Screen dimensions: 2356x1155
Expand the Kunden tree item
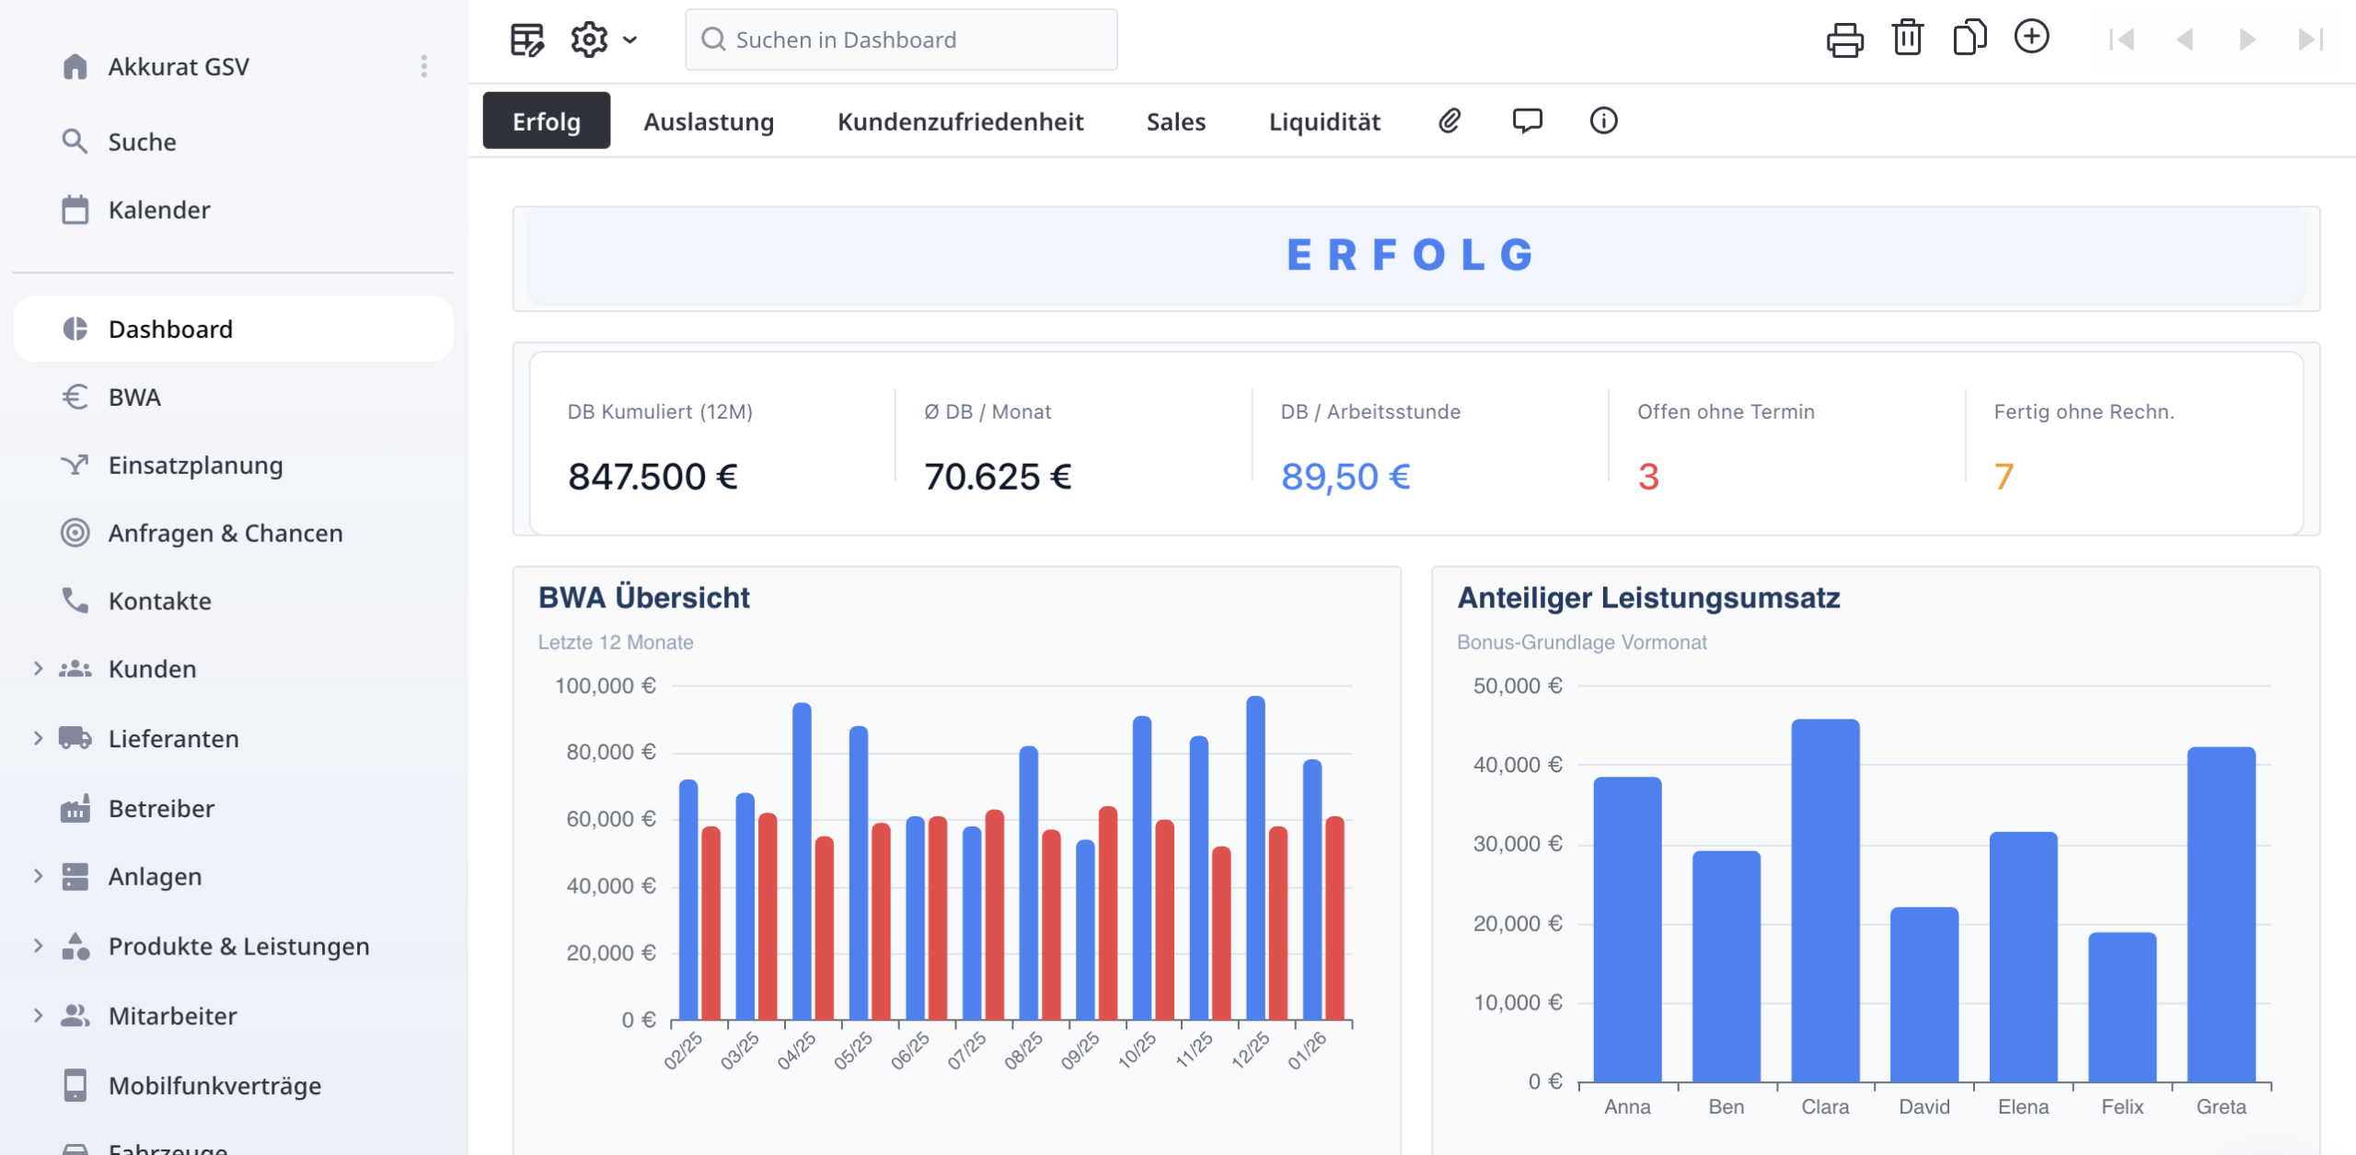click(38, 669)
